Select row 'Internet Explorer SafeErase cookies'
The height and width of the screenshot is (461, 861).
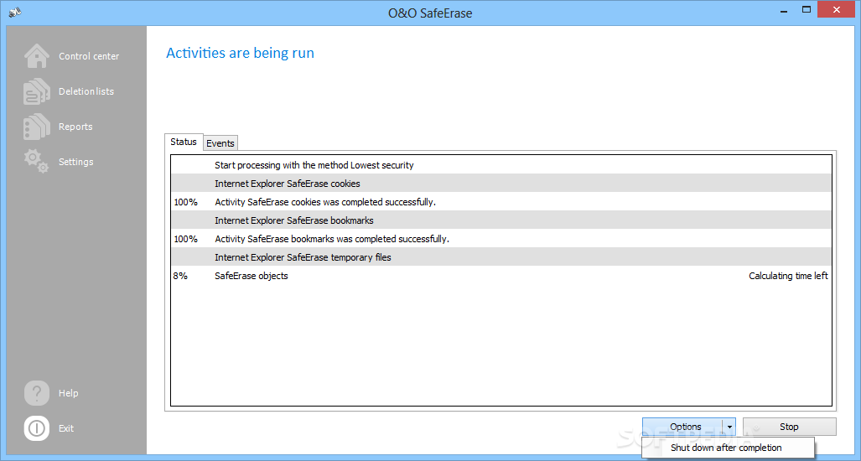501,184
